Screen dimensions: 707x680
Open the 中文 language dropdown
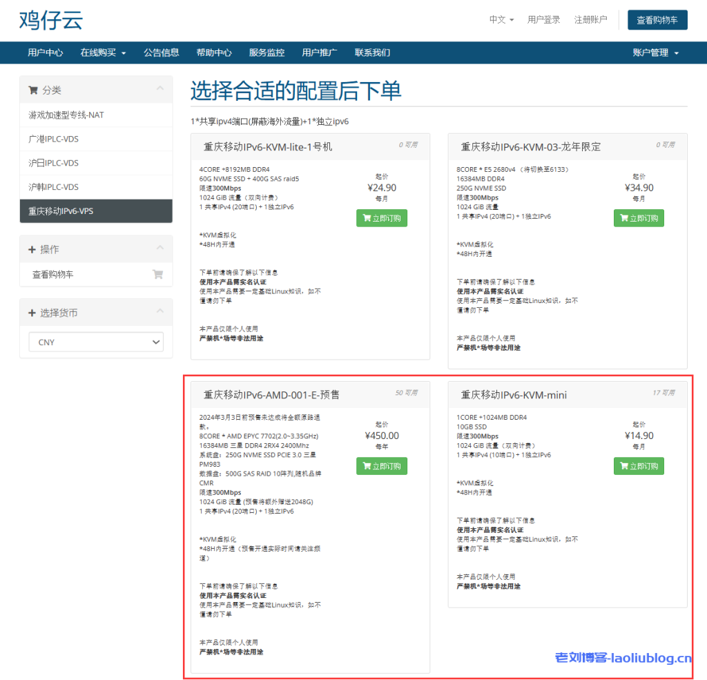click(501, 20)
